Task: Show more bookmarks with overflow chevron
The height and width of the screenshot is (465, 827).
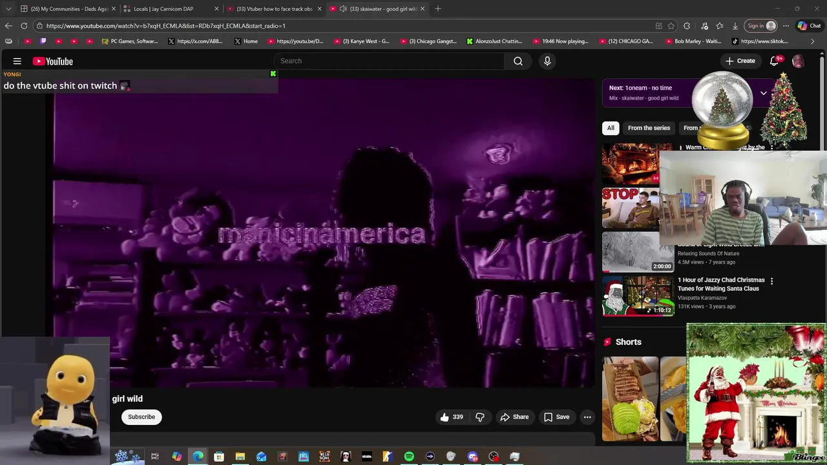Action: pyautogui.click(x=813, y=41)
